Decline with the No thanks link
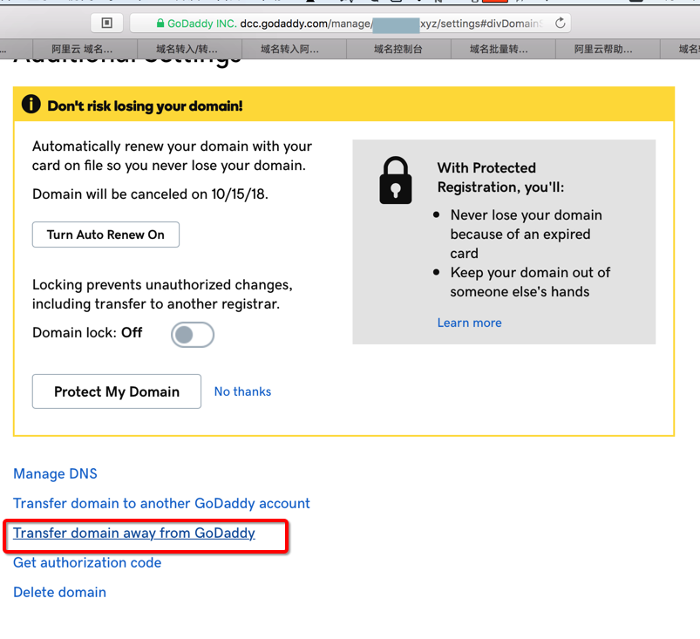 point(242,391)
